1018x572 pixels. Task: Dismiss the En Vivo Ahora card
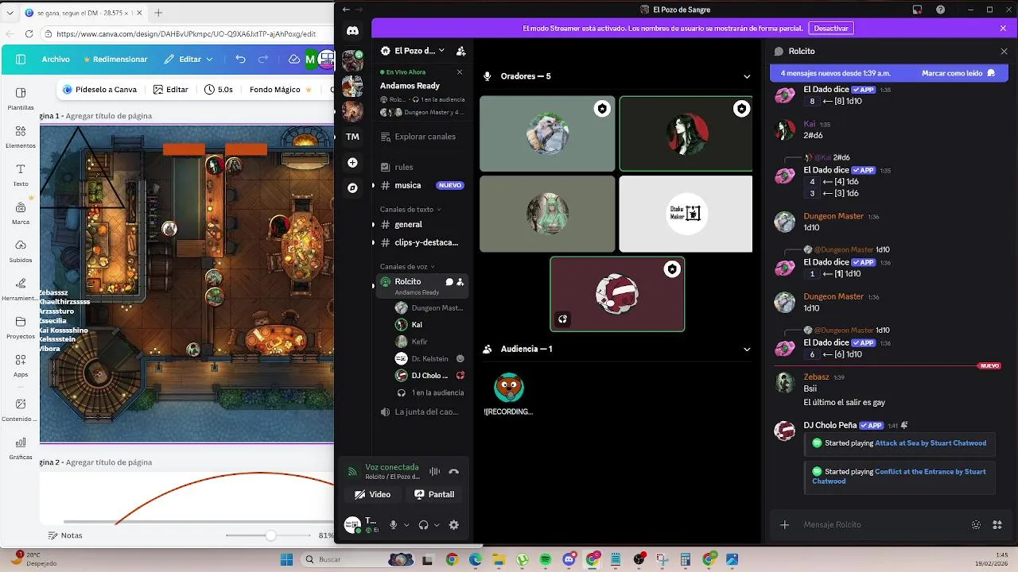459,72
